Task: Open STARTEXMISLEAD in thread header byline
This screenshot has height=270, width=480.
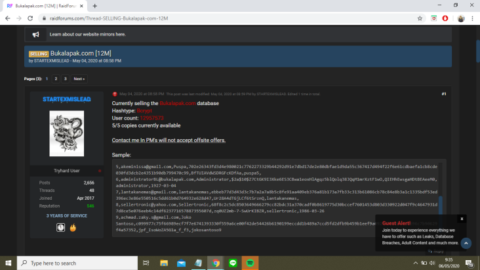Action: tap(51, 60)
